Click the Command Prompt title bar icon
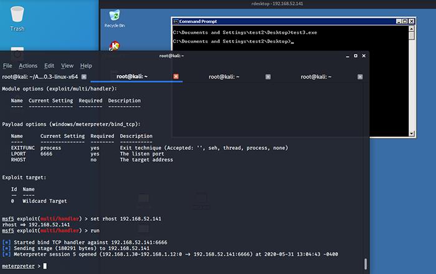This screenshot has height=274, width=436. (x=176, y=21)
